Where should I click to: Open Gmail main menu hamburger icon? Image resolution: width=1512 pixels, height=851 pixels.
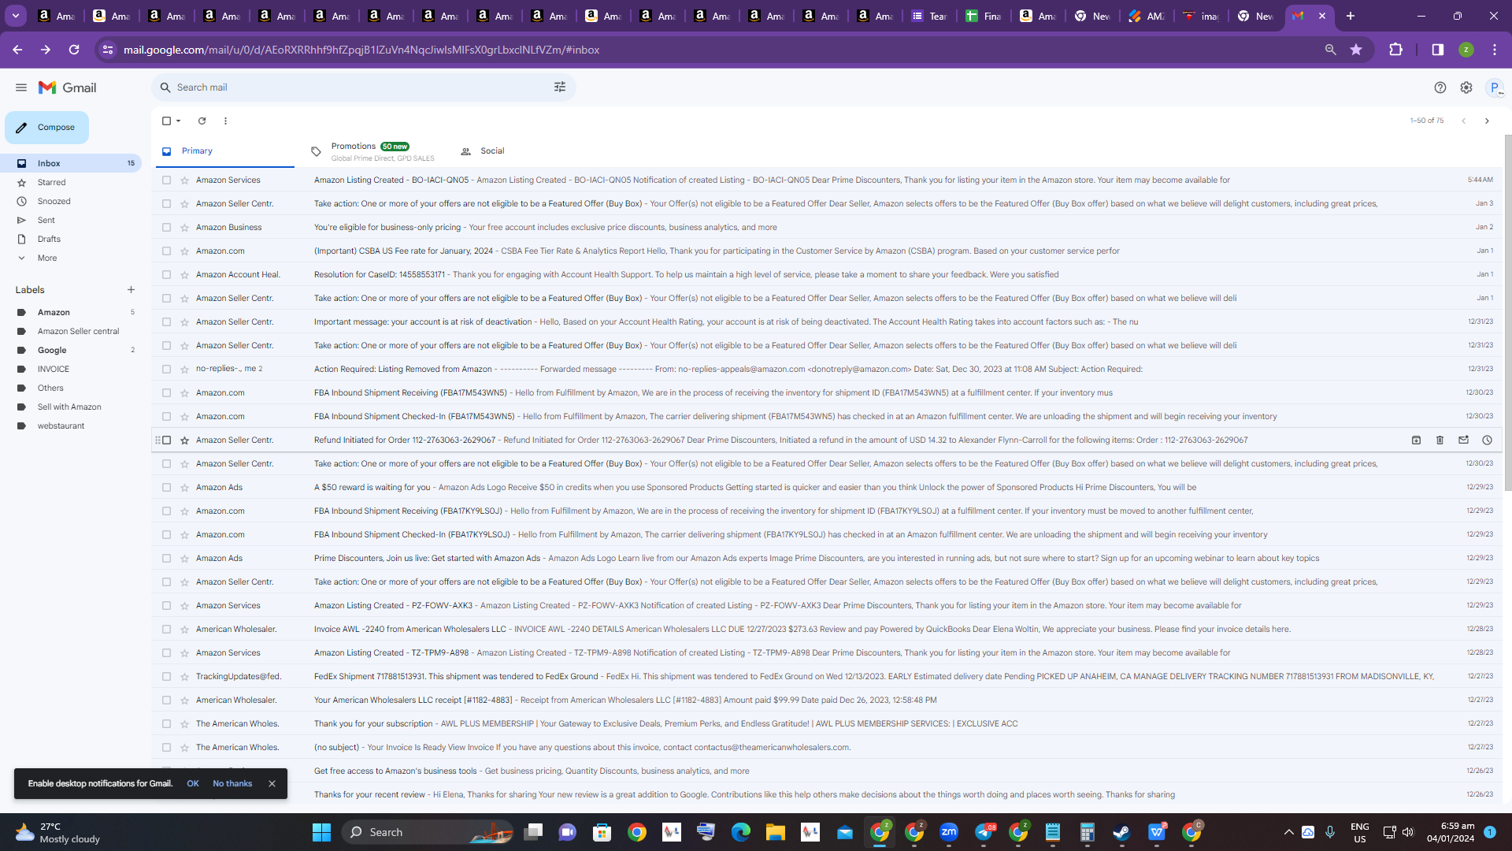[21, 87]
